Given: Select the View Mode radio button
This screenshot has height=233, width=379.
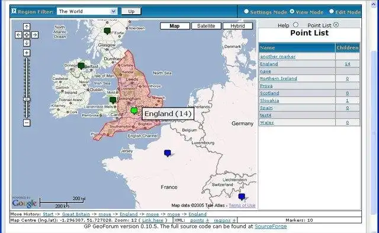Looking at the screenshot, I should [x=292, y=11].
